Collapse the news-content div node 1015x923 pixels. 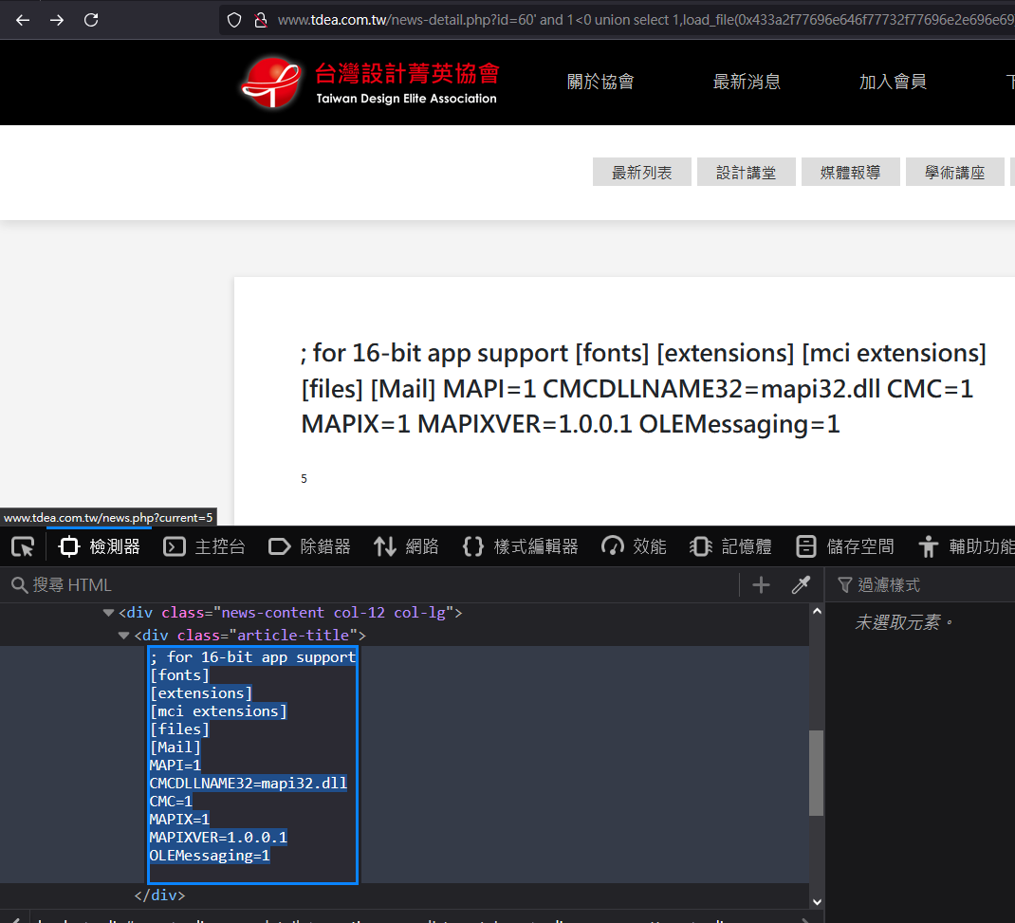[x=108, y=612]
